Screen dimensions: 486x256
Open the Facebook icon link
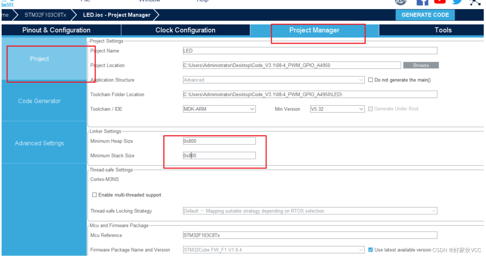point(422,2)
